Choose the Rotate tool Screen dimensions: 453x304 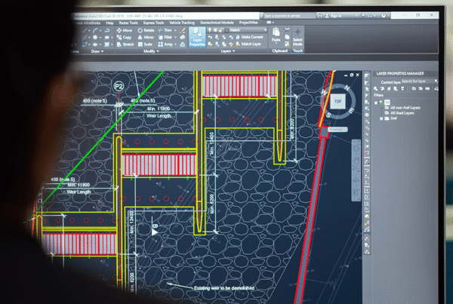(142, 30)
